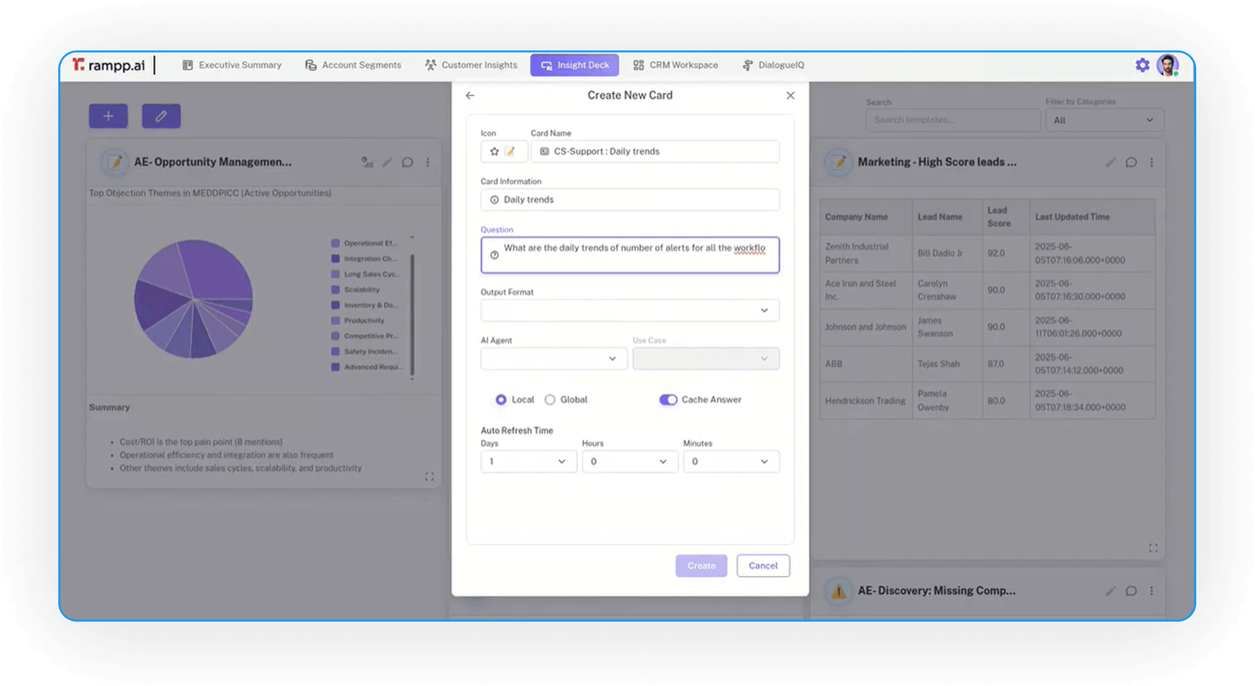This screenshot has height=686, width=1255.
Task: Click the Productivity legend color swatch
Action: coord(335,320)
